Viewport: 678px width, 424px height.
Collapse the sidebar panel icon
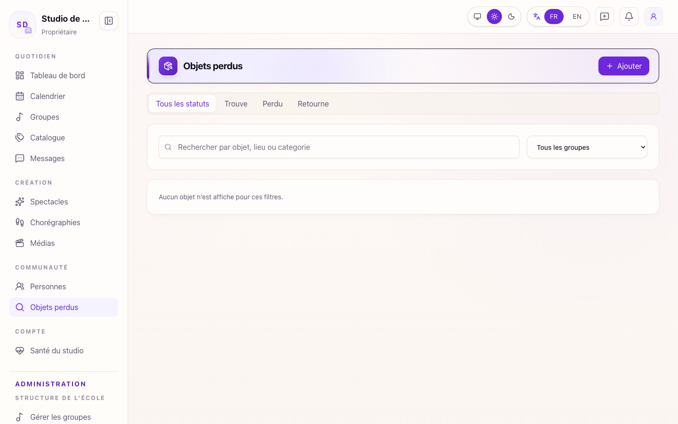coord(109,21)
